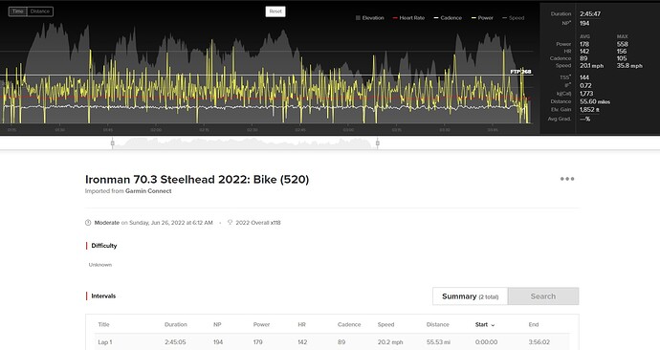Click the mini overview chart range
Screen dimensions: 660x350
pyautogui.click(x=245, y=143)
